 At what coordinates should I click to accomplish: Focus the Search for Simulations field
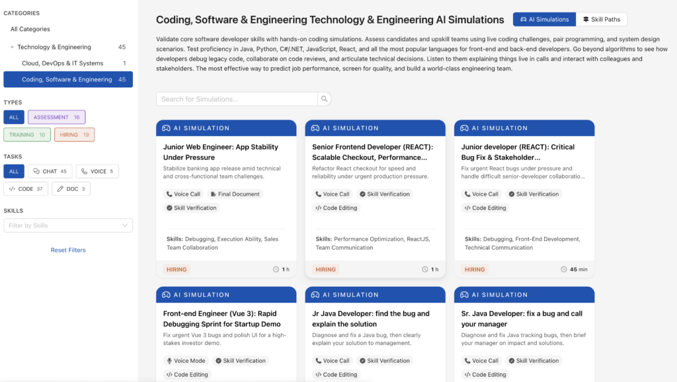pyautogui.click(x=236, y=99)
